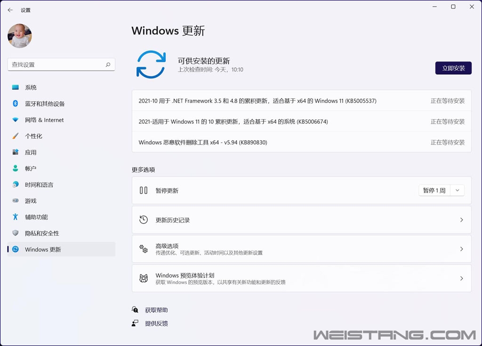Click the network Wi-Fi icon
Screen dimensions: 482x346
pyautogui.click(x=16, y=120)
